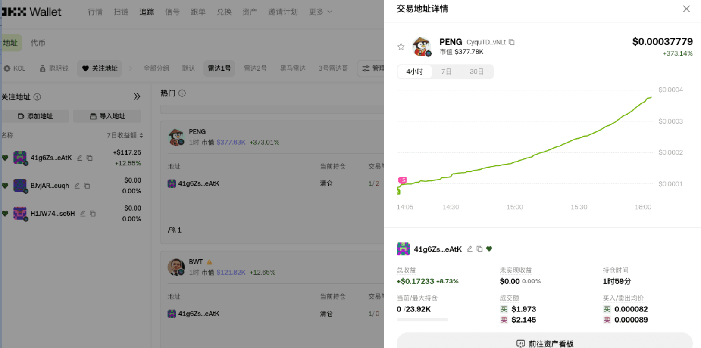The width and height of the screenshot is (701, 348).
Task: Unfollow 41g6Zs...eAtK via green heart in detail
Action: pos(489,249)
